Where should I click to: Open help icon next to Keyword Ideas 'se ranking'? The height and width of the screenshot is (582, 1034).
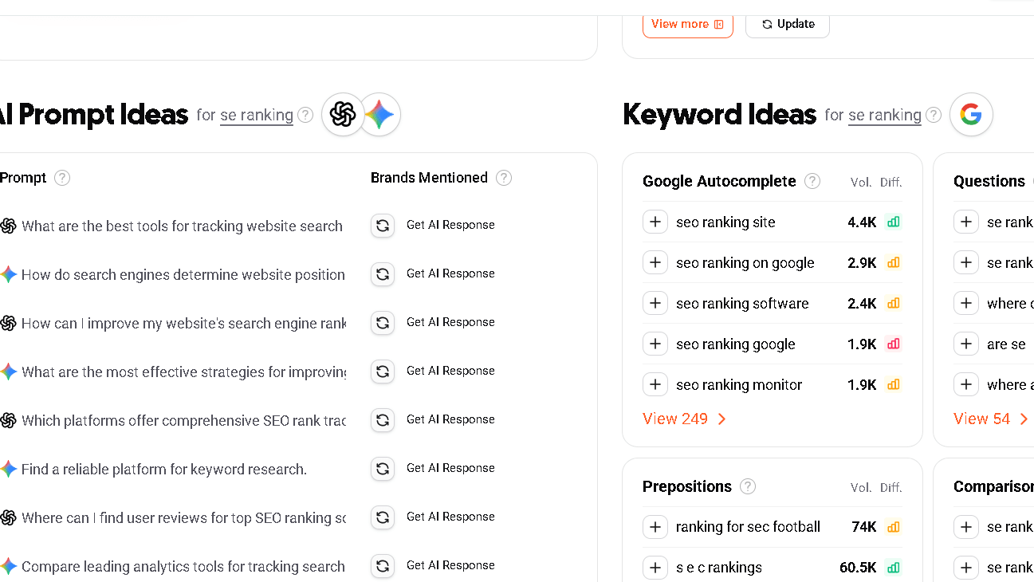tap(934, 116)
